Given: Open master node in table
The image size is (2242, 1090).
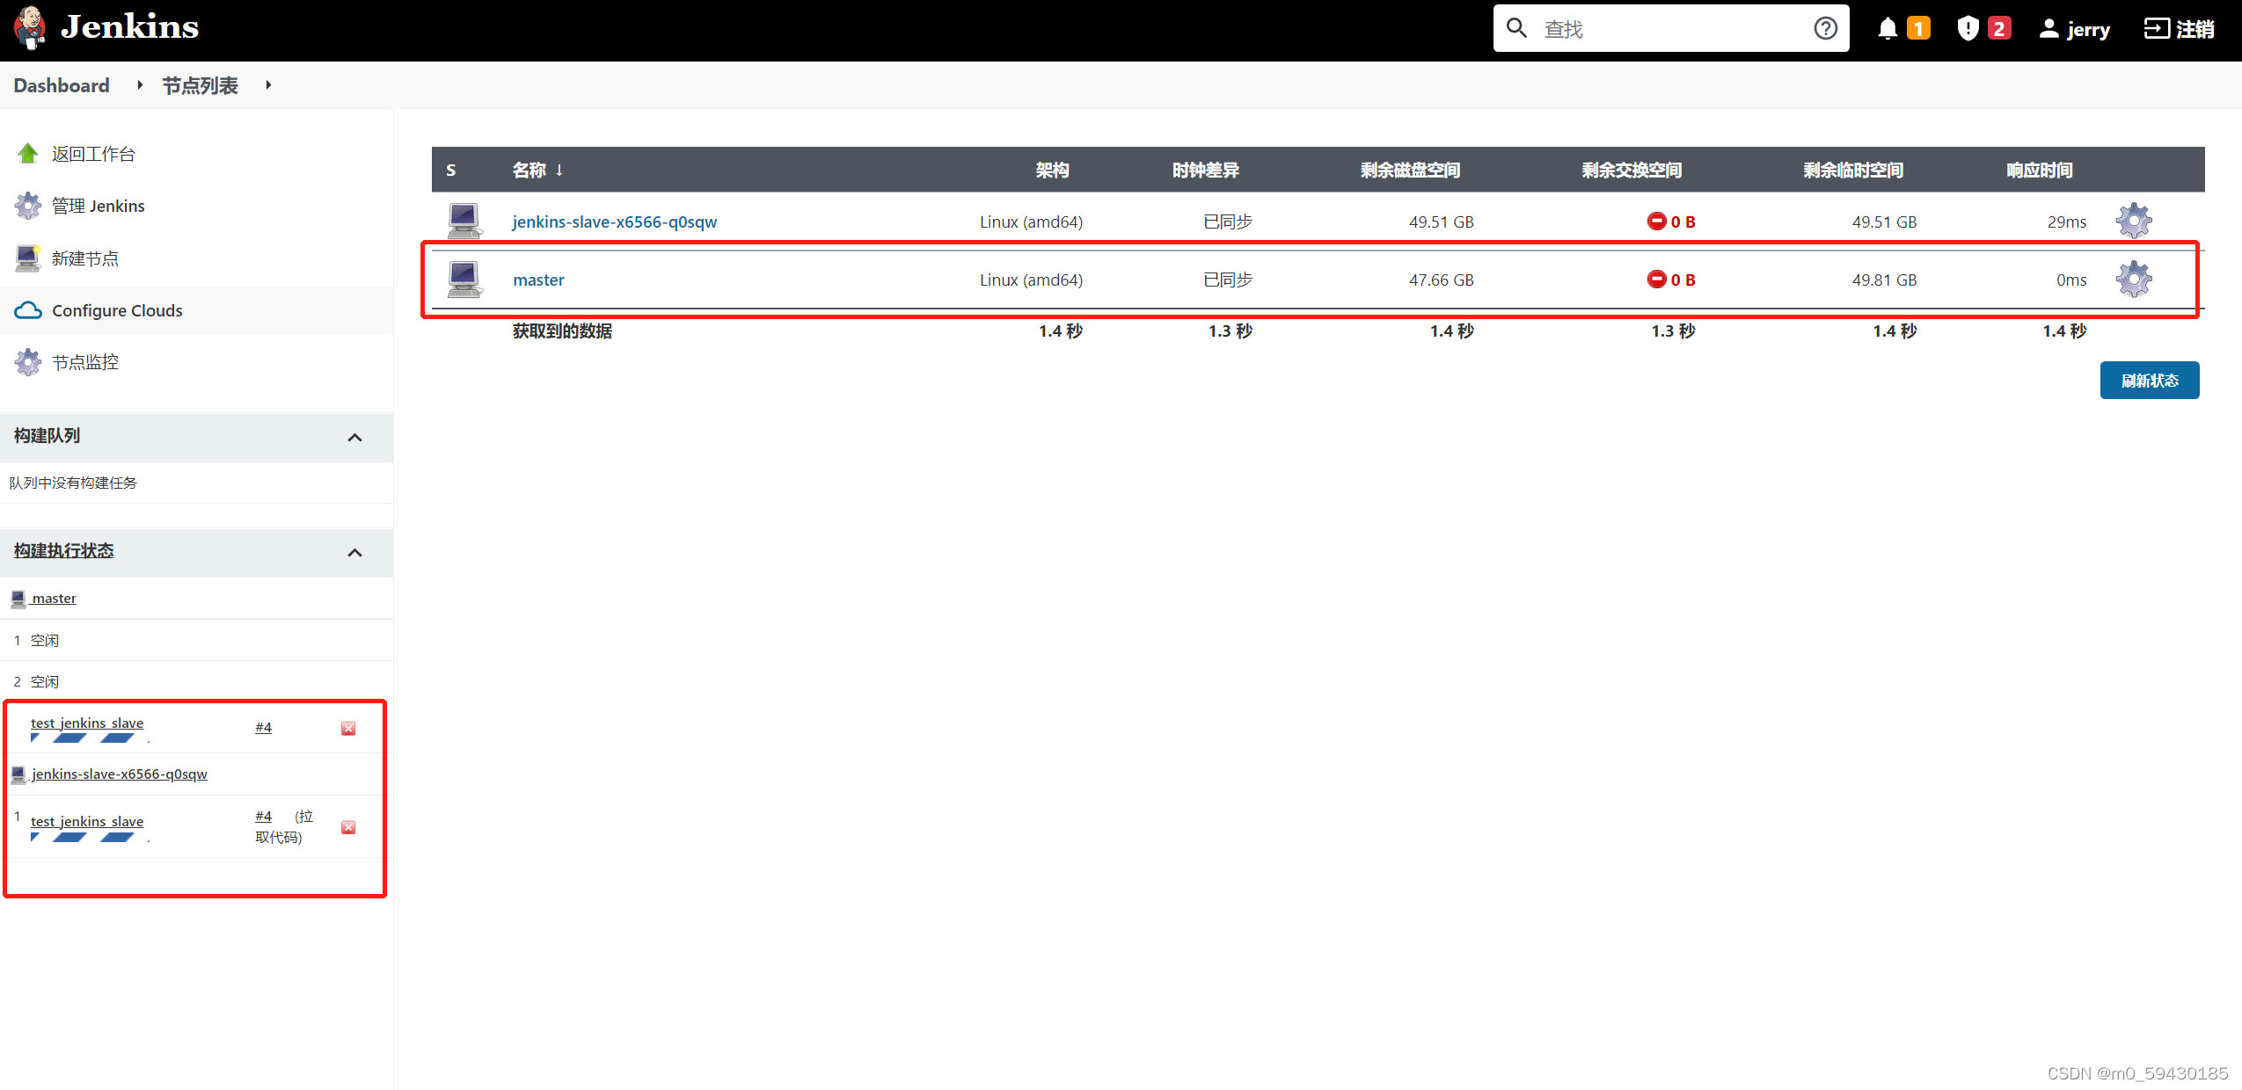Looking at the screenshot, I should (538, 280).
